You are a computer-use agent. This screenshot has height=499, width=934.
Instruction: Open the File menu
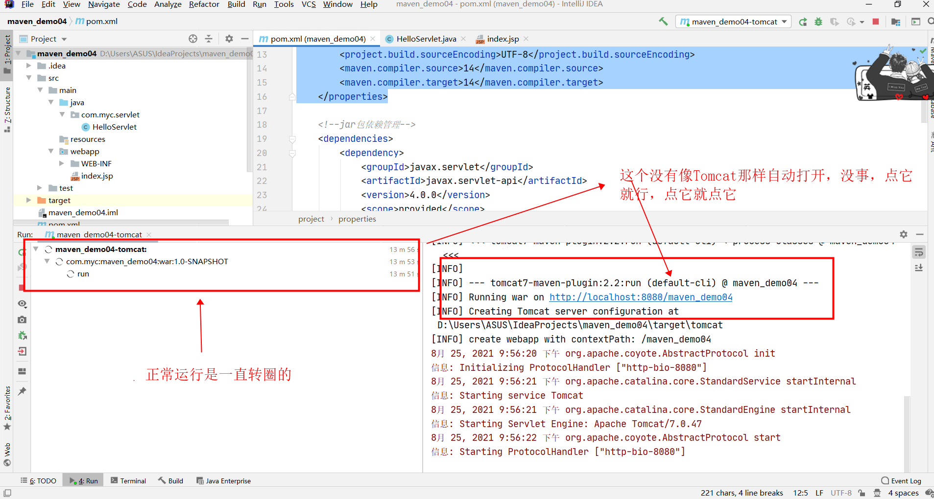pos(27,4)
